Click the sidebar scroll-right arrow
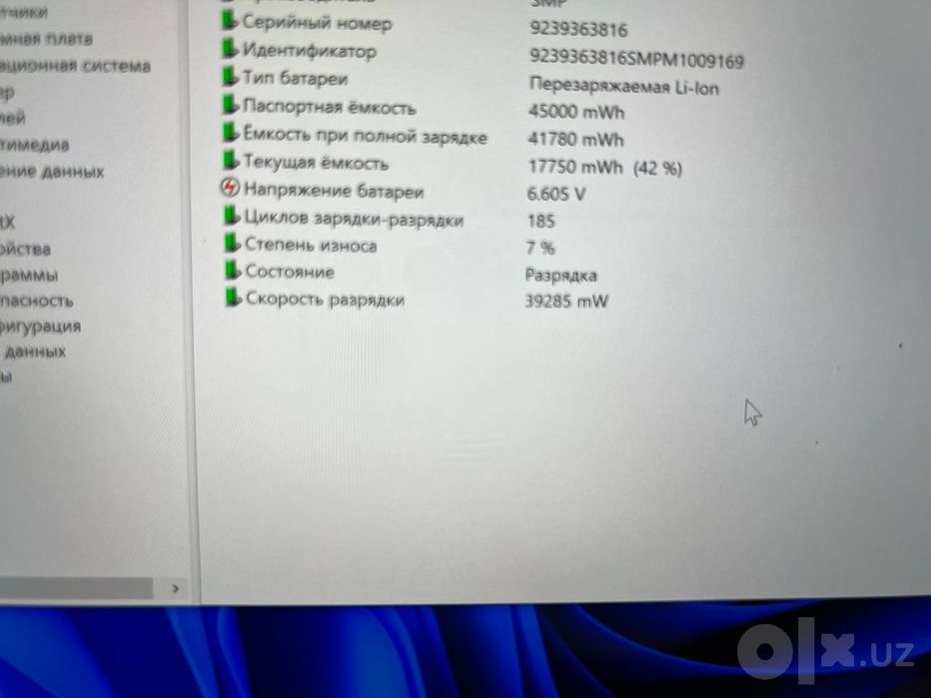 tap(176, 588)
